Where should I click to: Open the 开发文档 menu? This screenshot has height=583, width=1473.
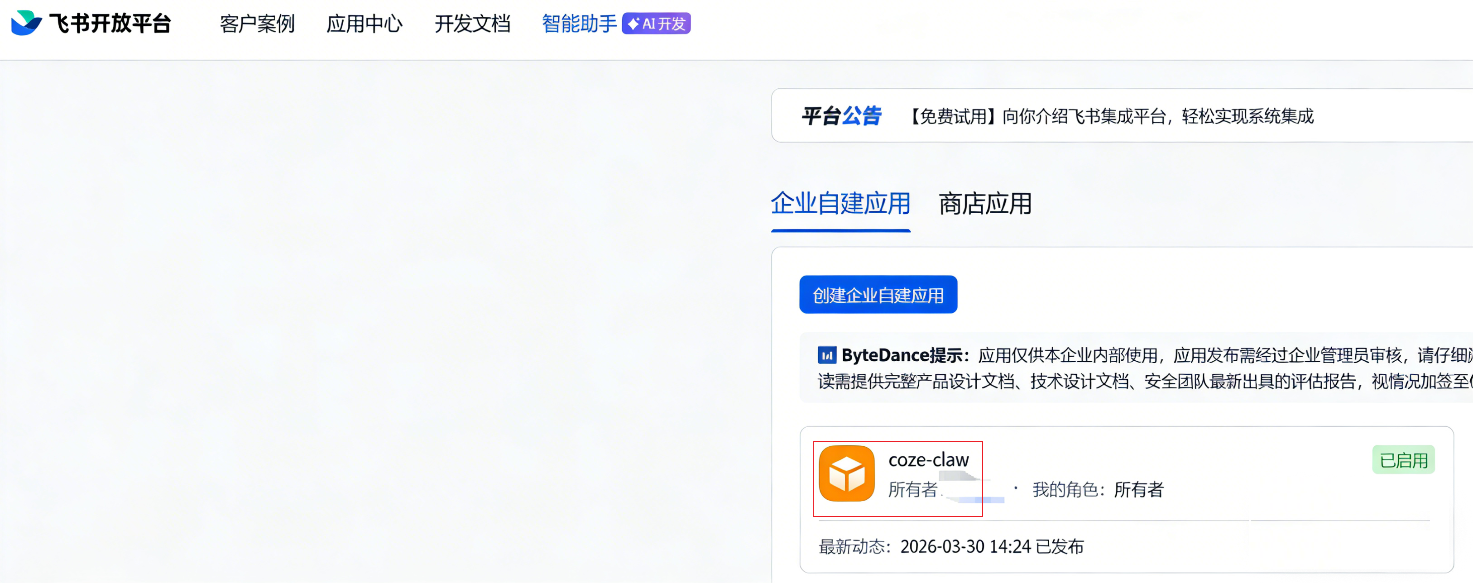pyautogui.click(x=472, y=24)
